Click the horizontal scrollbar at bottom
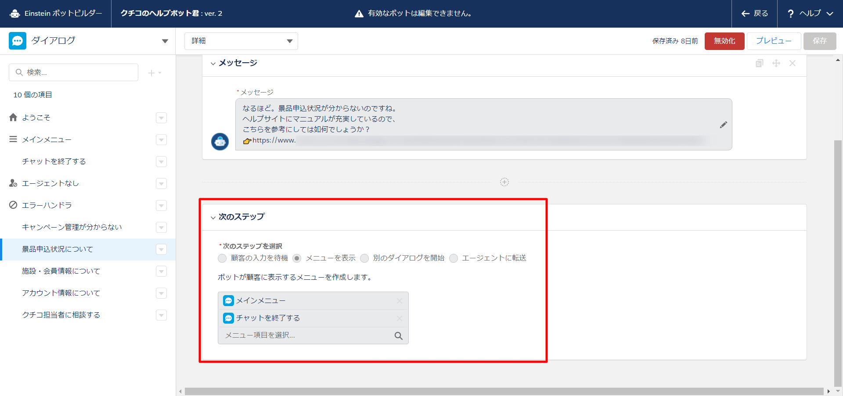 click(504, 391)
